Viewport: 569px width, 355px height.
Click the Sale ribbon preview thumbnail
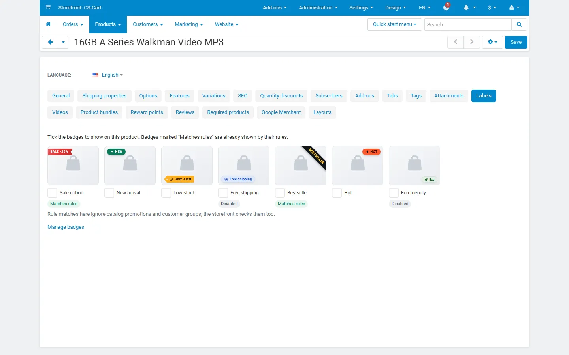pos(73,166)
